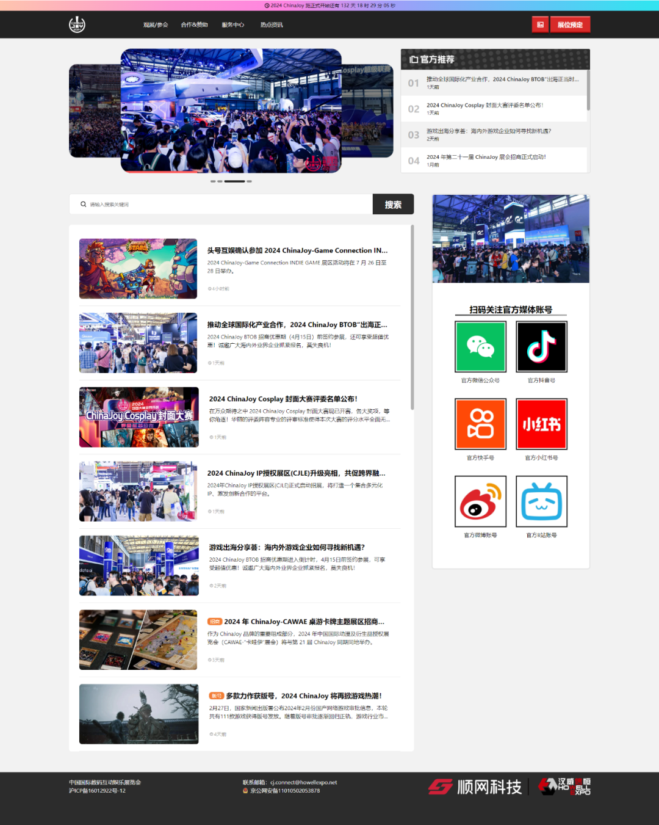The image size is (659, 825).
Task: Open the official Kuaishou account icon
Action: click(x=480, y=424)
